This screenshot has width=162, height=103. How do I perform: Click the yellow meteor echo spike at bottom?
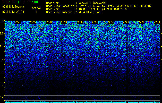pyautogui.click(x=44, y=101)
